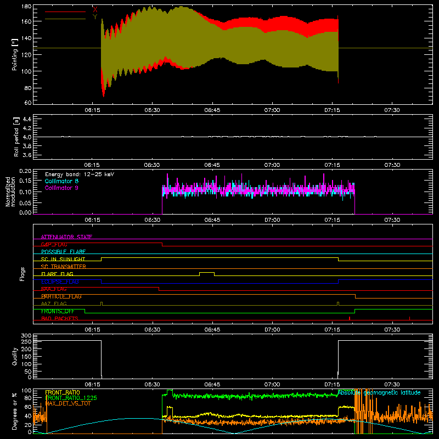
Task: Click the 07:00 time label under Flags plot
Action: (272, 330)
